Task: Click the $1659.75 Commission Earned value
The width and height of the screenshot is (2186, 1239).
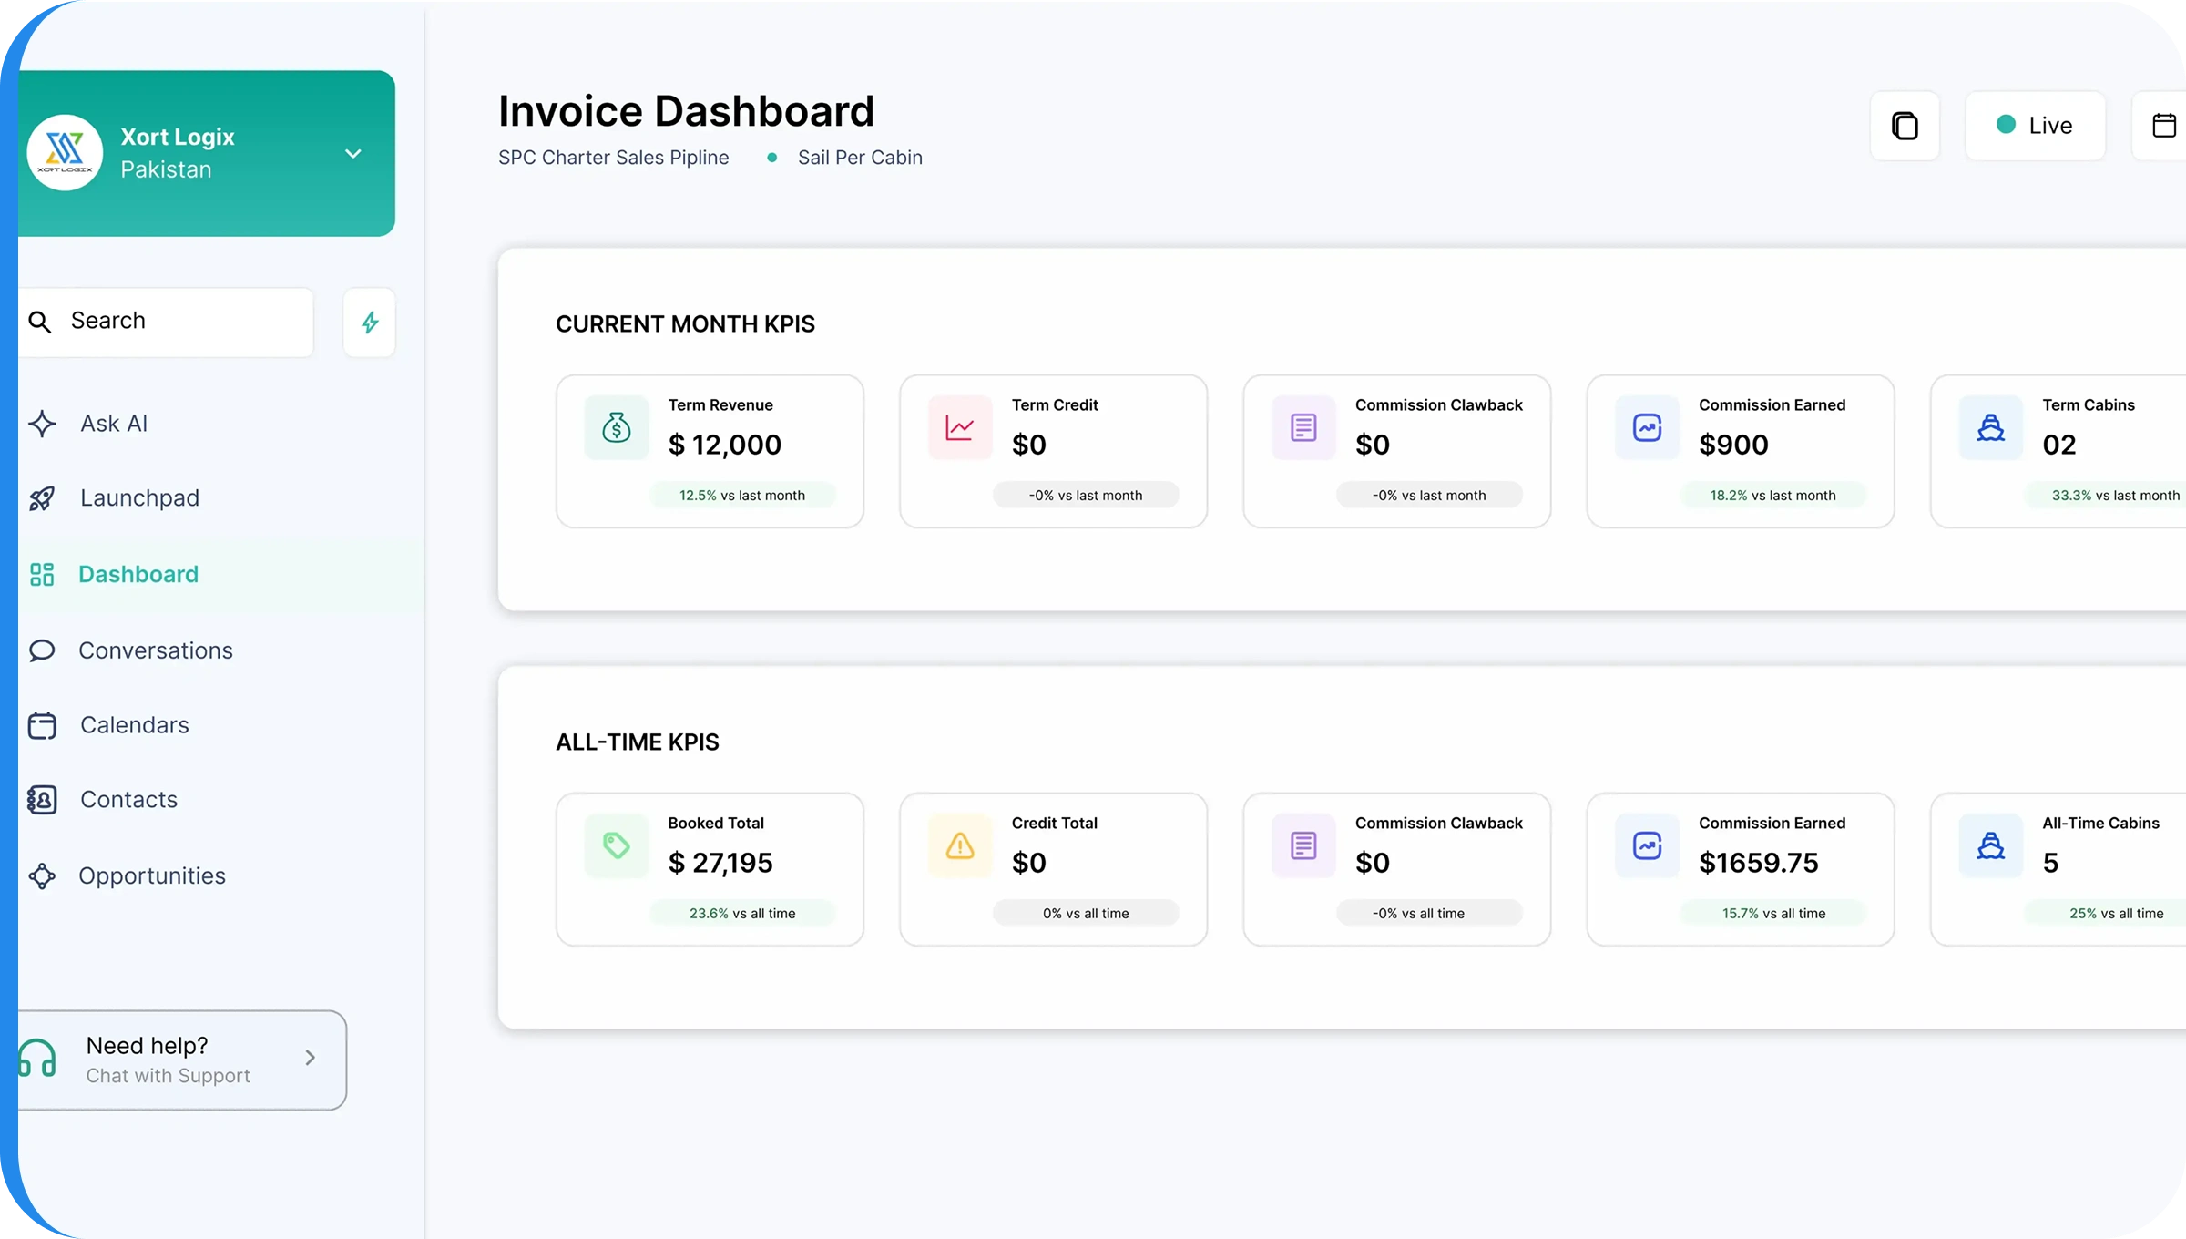Action: tap(1758, 863)
